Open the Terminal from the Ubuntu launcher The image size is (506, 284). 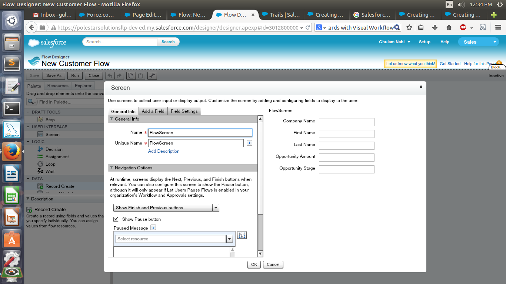click(x=12, y=108)
